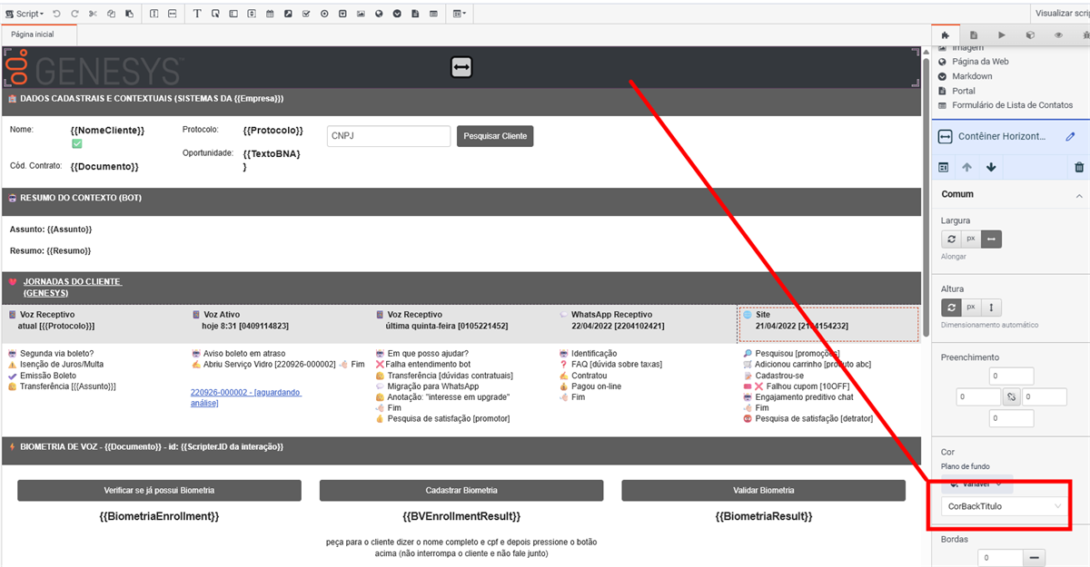Collapse the Comum section
The width and height of the screenshot is (1090, 567).
[x=1079, y=195]
